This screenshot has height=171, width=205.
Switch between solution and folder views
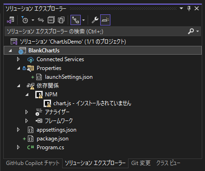(11, 20)
